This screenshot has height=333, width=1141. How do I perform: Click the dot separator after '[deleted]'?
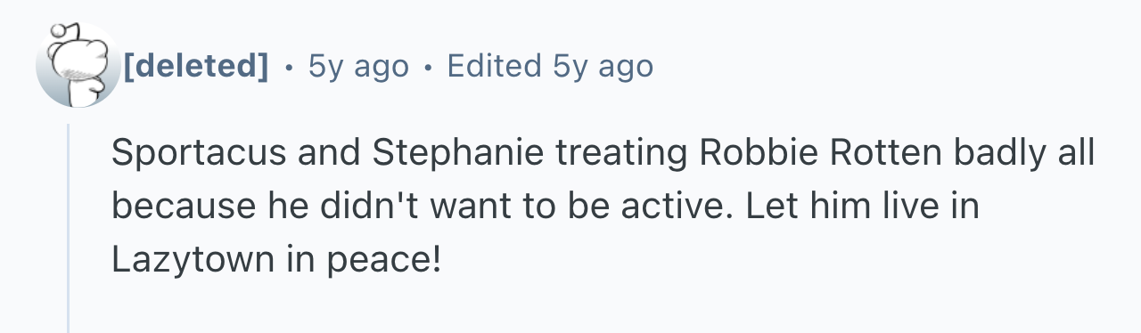[289, 66]
